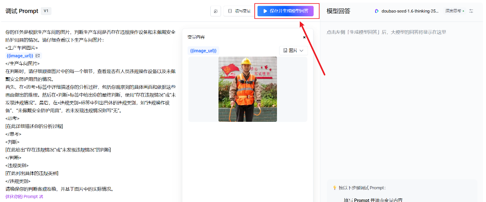This screenshot has width=486, height=202.
Task: Expand the 图片 type dropdown
Action: pos(293,51)
